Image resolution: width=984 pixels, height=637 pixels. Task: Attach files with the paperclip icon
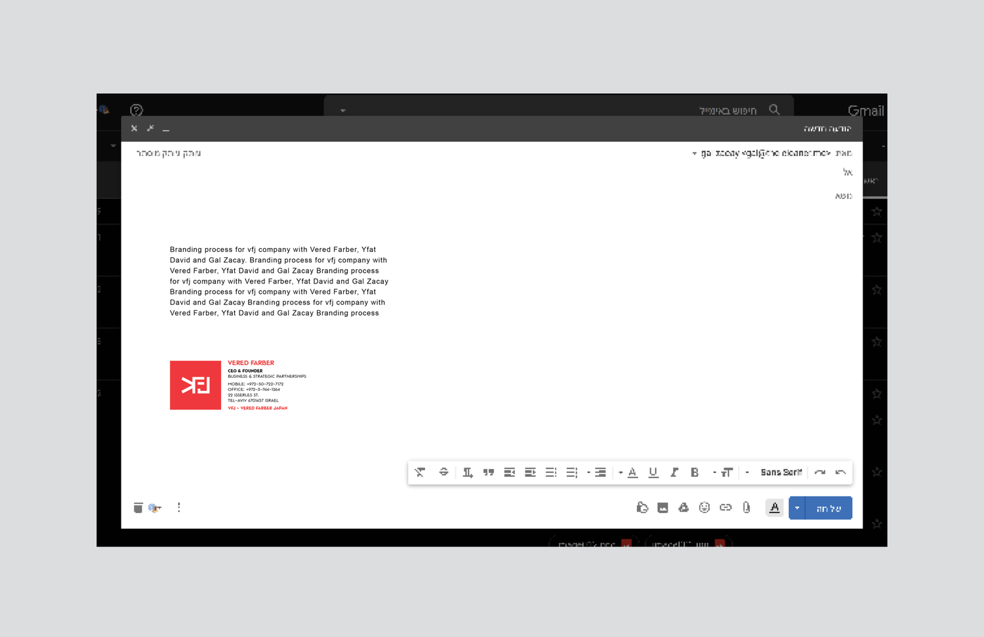pos(747,507)
